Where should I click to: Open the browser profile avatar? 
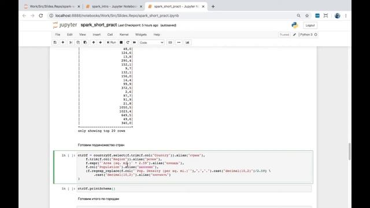tap(338, 16)
